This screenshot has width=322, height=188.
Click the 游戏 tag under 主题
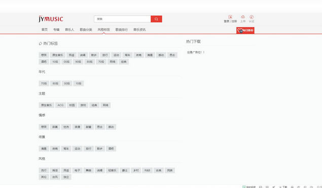(x=83, y=105)
